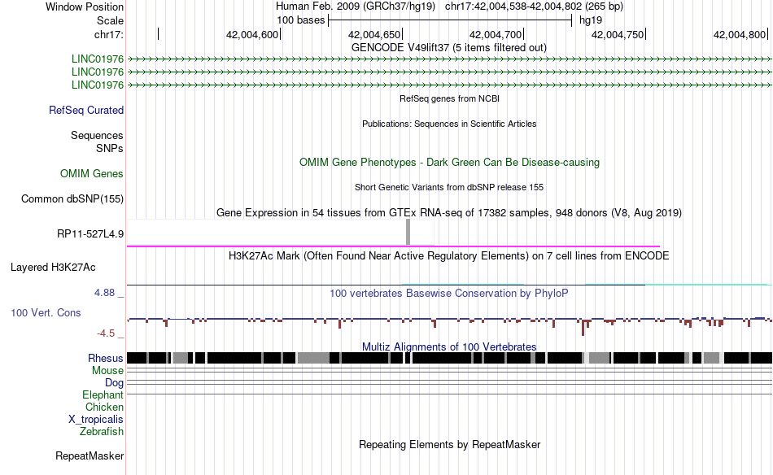Screen dimensions: 773x475
Task: Open the Layered H3K27Ac track label
Action: pyautogui.click(x=53, y=267)
